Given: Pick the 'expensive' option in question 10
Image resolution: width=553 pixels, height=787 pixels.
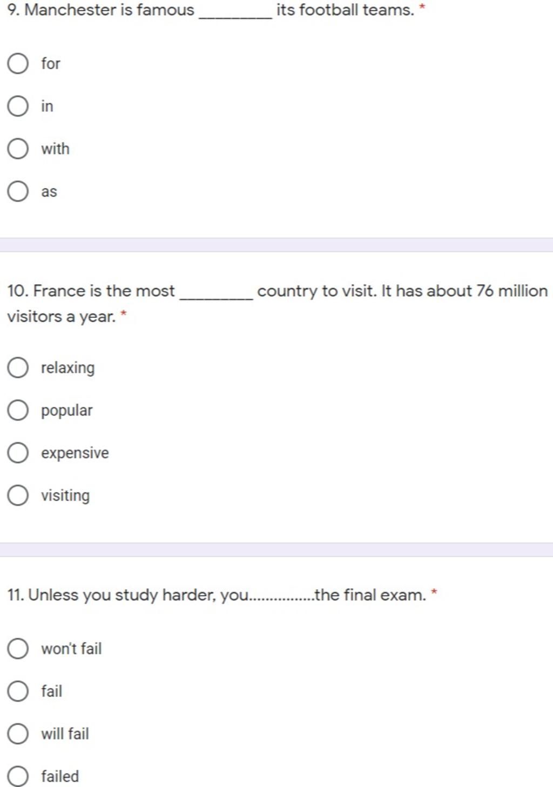Looking at the screenshot, I should tap(18, 453).
